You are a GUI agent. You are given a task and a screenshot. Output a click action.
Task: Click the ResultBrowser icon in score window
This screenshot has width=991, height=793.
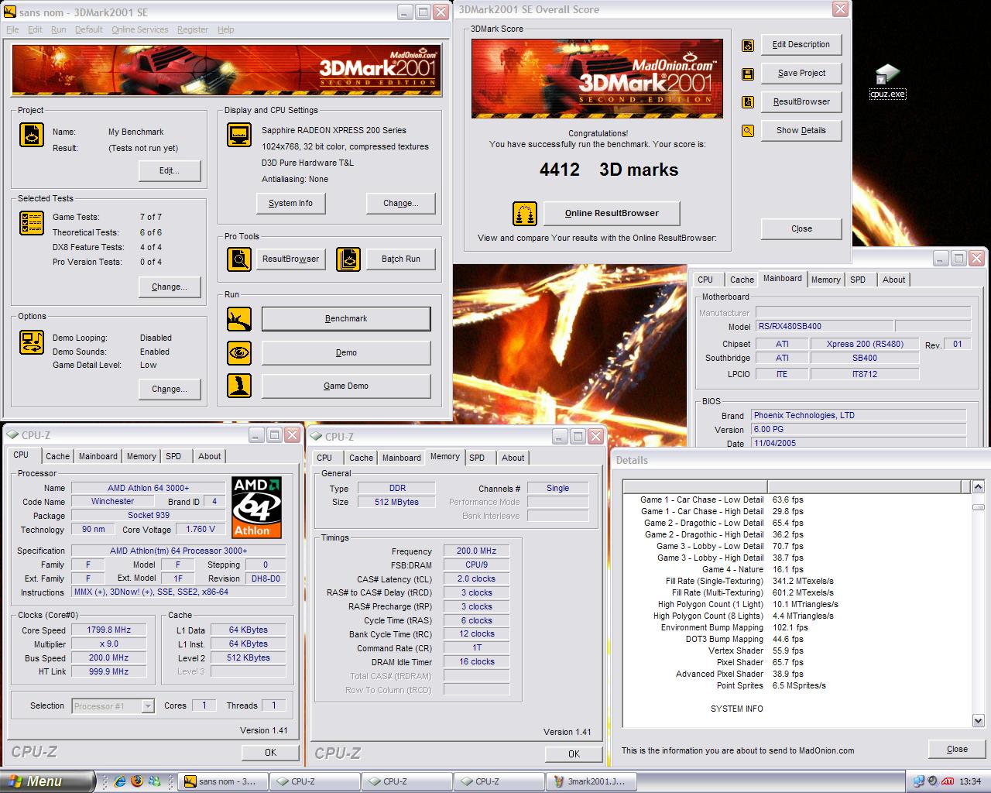point(748,102)
